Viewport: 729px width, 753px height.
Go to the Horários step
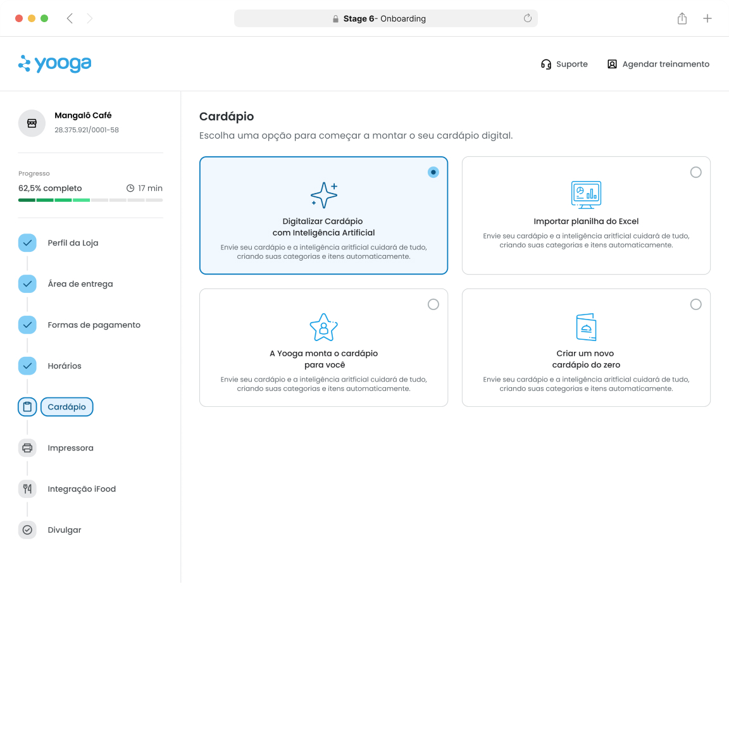pos(65,366)
